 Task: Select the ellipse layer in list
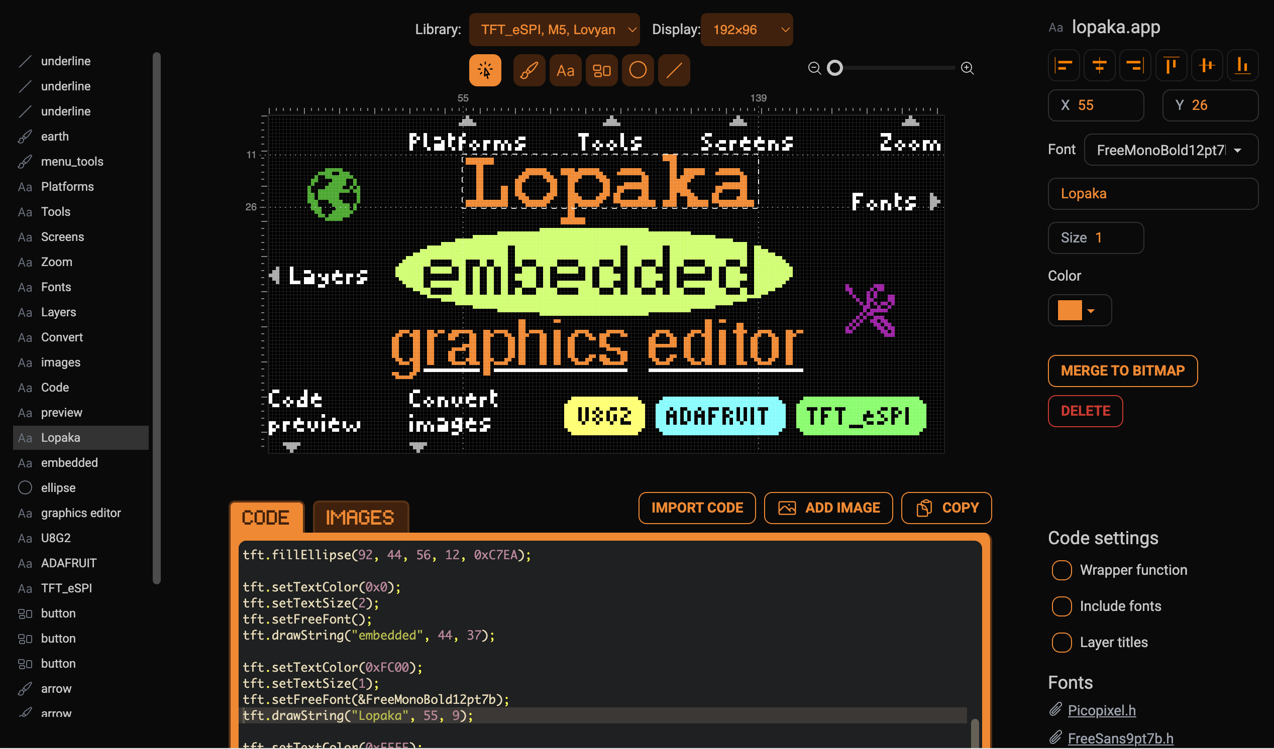click(x=58, y=488)
